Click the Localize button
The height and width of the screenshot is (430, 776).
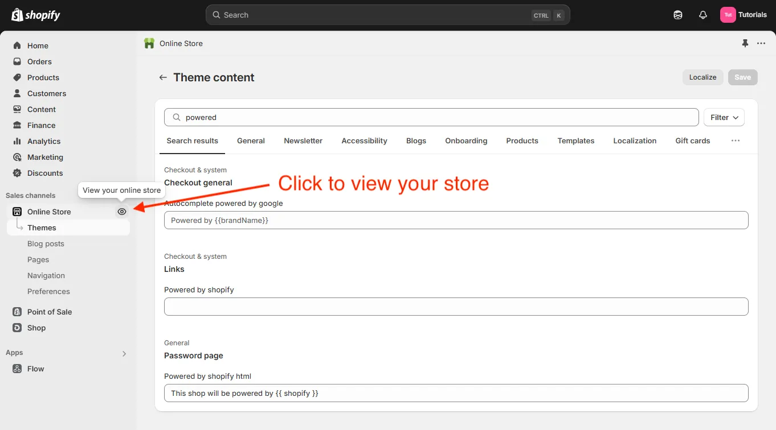pyautogui.click(x=703, y=77)
